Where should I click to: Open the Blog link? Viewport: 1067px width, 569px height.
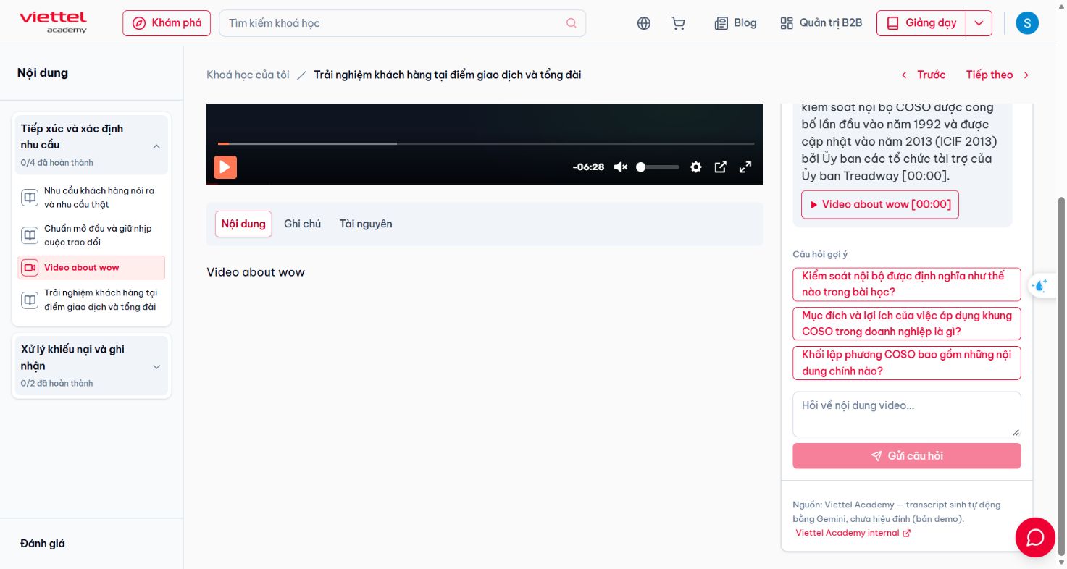[735, 23]
